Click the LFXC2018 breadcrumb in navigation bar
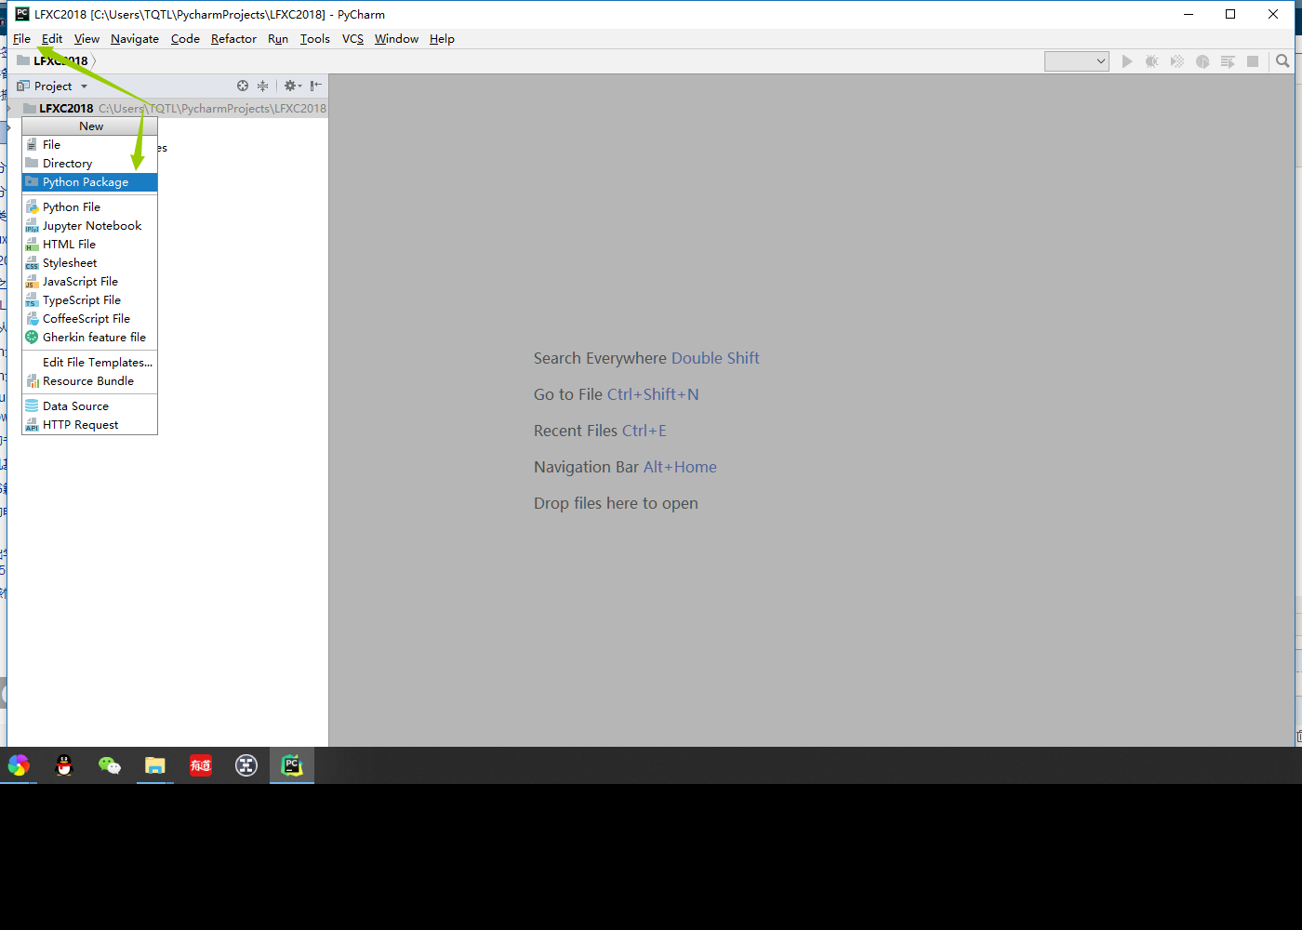1302x930 pixels. [53, 61]
